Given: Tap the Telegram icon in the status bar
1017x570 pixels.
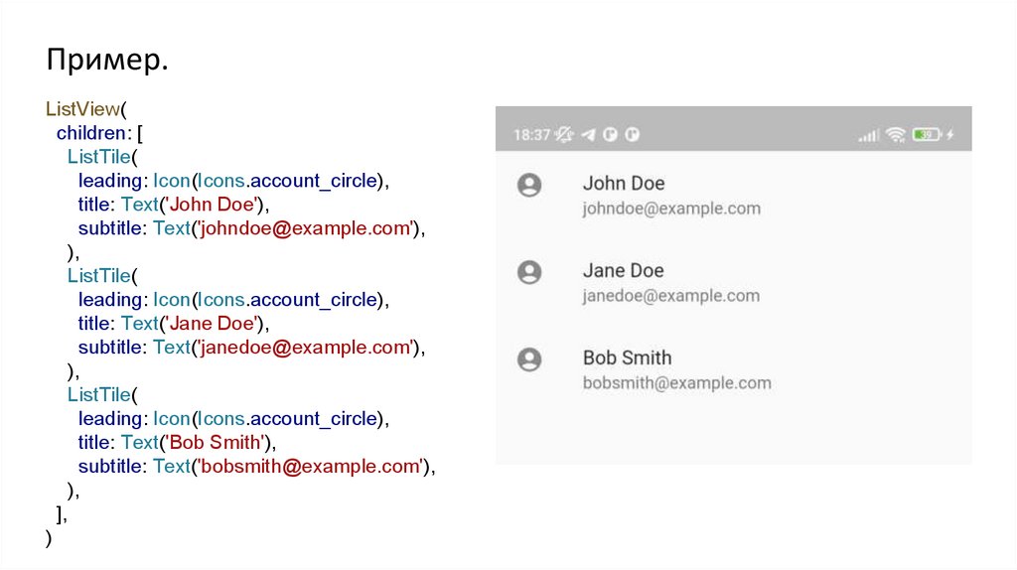Looking at the screenshot, I should tap(588, 135).
